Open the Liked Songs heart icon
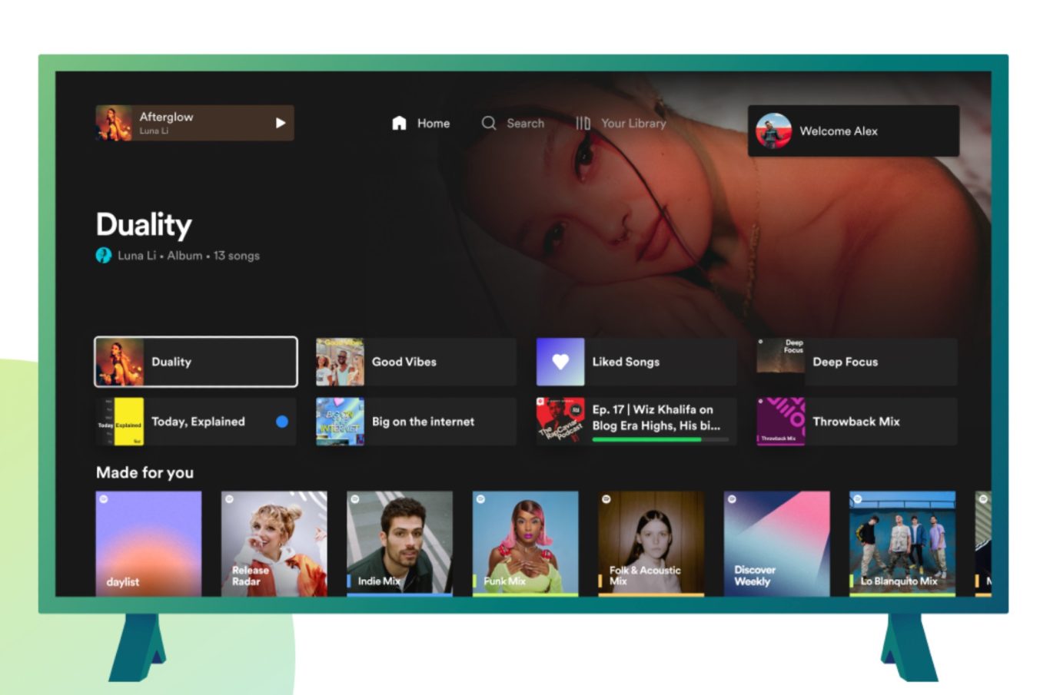The height and width of the screenshot is (695, 1050). click(560, 362)
